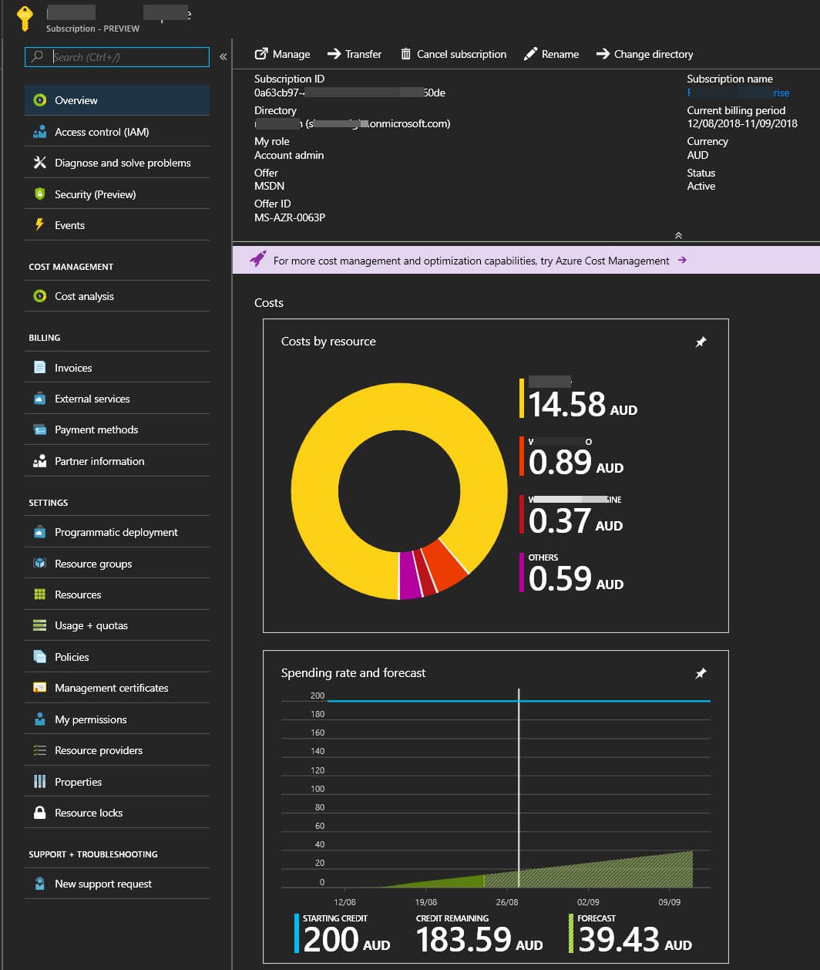Open the Properties menu item

pos(117,782)
